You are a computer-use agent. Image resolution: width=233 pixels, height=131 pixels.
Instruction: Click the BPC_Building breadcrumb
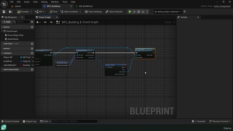coord(70,22)
